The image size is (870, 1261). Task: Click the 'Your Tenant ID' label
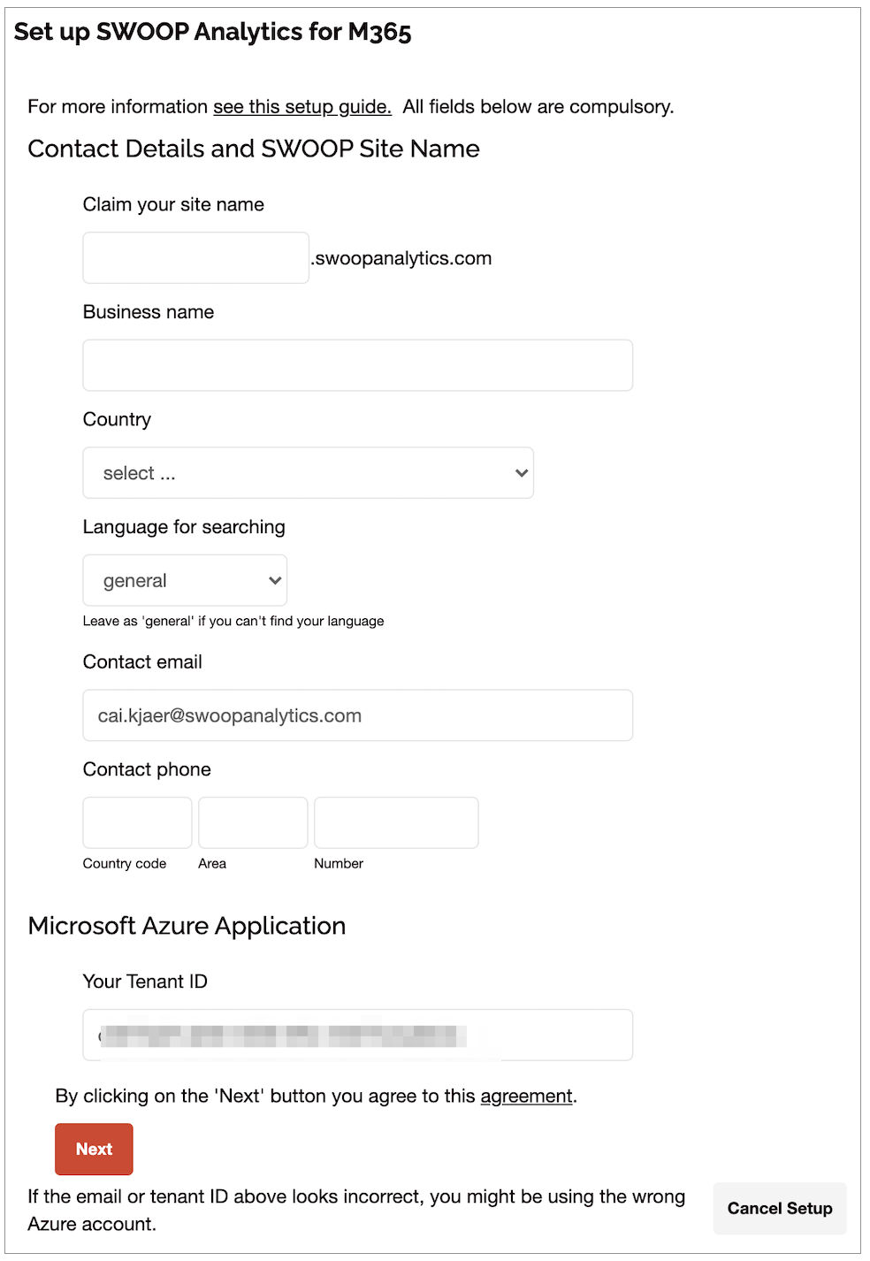[145, 982]
